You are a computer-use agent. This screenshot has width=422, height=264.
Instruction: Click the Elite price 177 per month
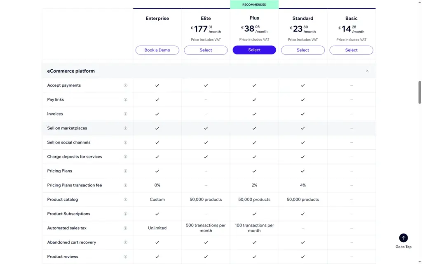pos(206,29)
